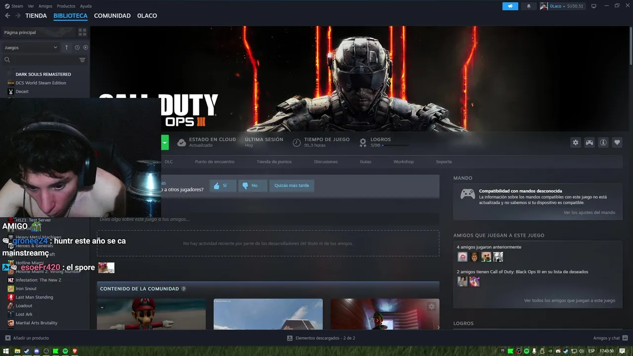633x356 pixels.
Task: Open Mario community content thumbnail
Action: point(151,314)
